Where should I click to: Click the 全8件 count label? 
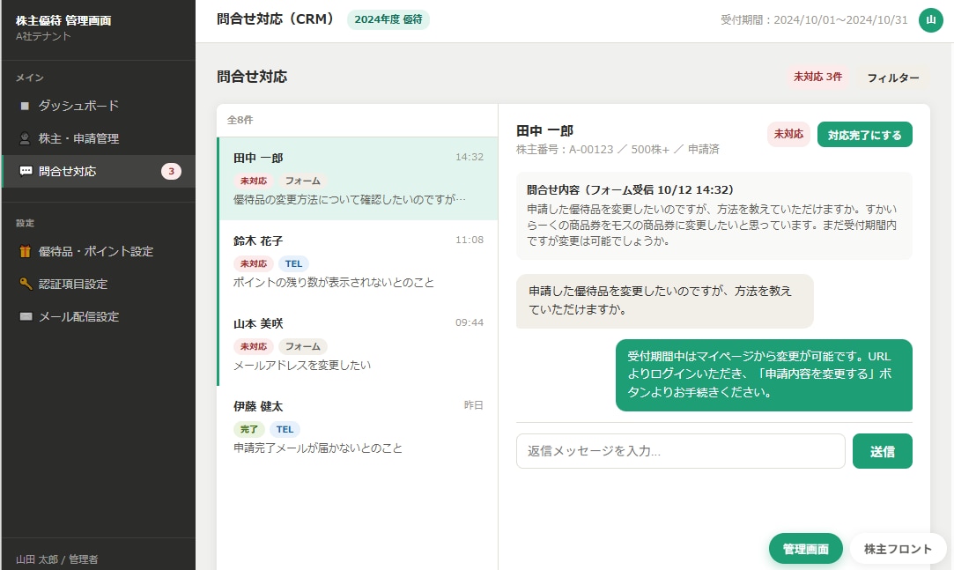click(240, 121)
